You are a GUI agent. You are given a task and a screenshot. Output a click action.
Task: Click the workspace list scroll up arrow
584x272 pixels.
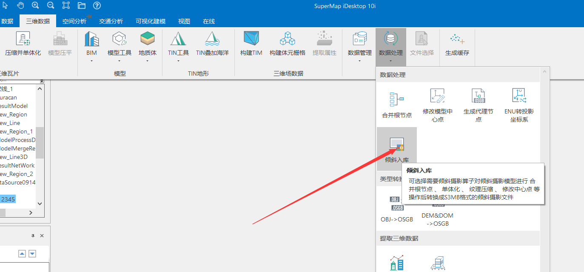click(40, 88)
